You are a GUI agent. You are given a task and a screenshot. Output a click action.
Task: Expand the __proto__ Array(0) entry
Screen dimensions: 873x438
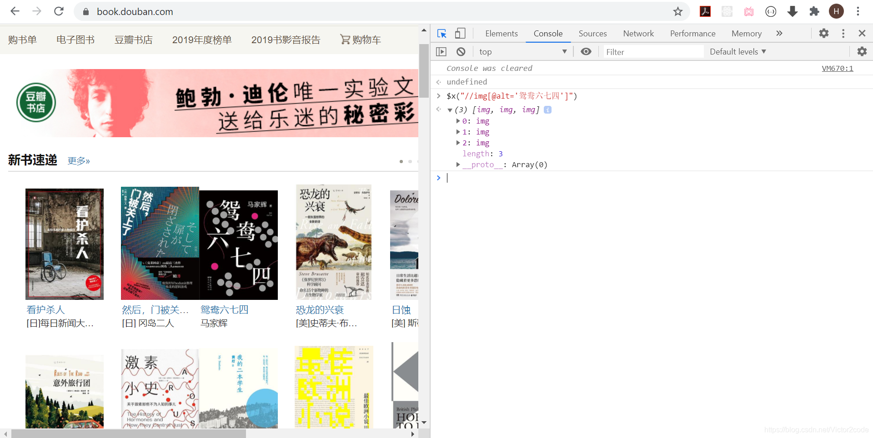point(458,164)
